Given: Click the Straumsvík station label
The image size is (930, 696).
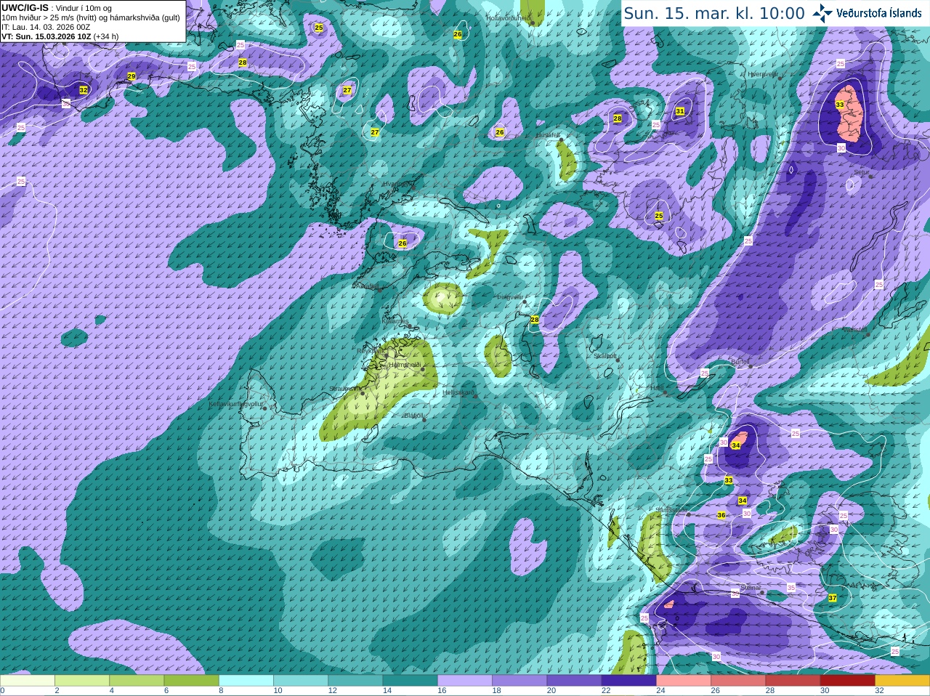Looking at the screenshot, I should [345, 389].
